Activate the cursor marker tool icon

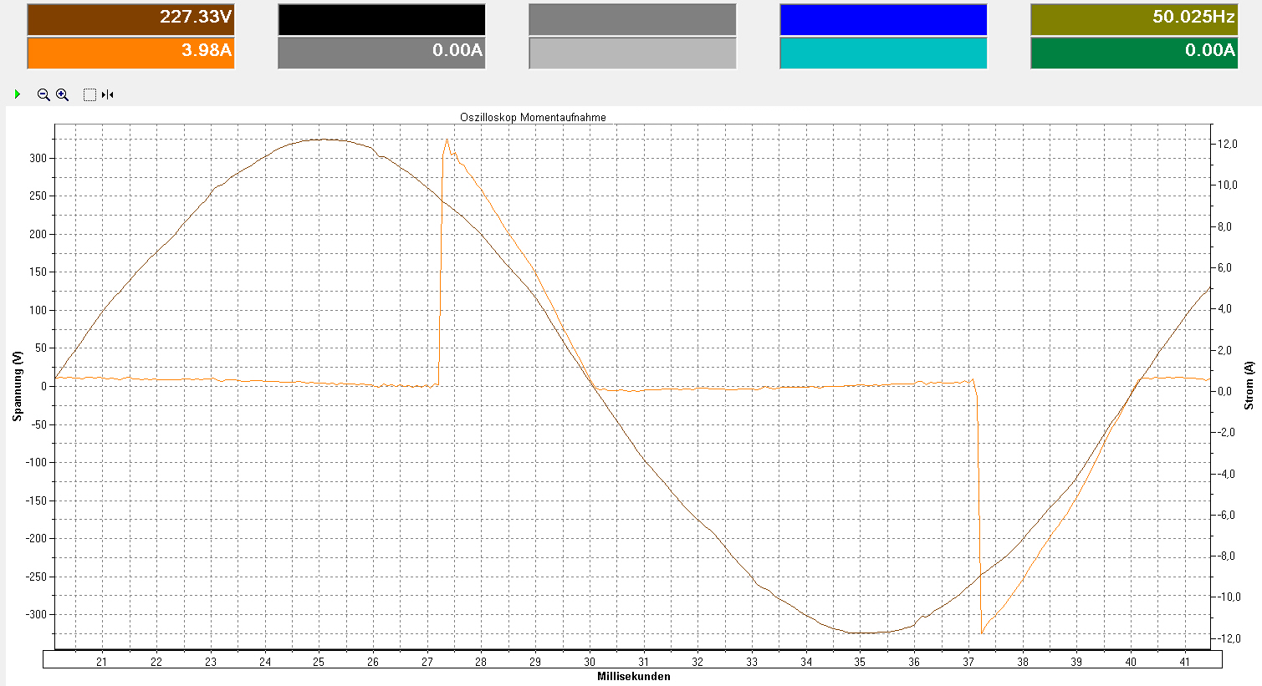107,94
